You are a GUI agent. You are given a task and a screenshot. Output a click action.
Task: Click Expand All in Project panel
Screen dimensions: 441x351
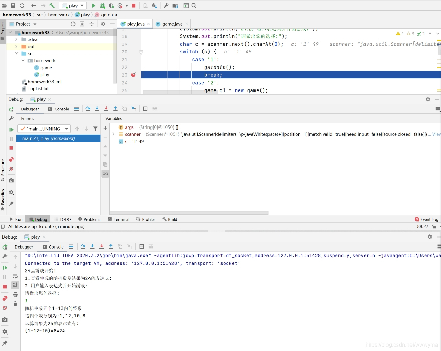tap(82, 24)
